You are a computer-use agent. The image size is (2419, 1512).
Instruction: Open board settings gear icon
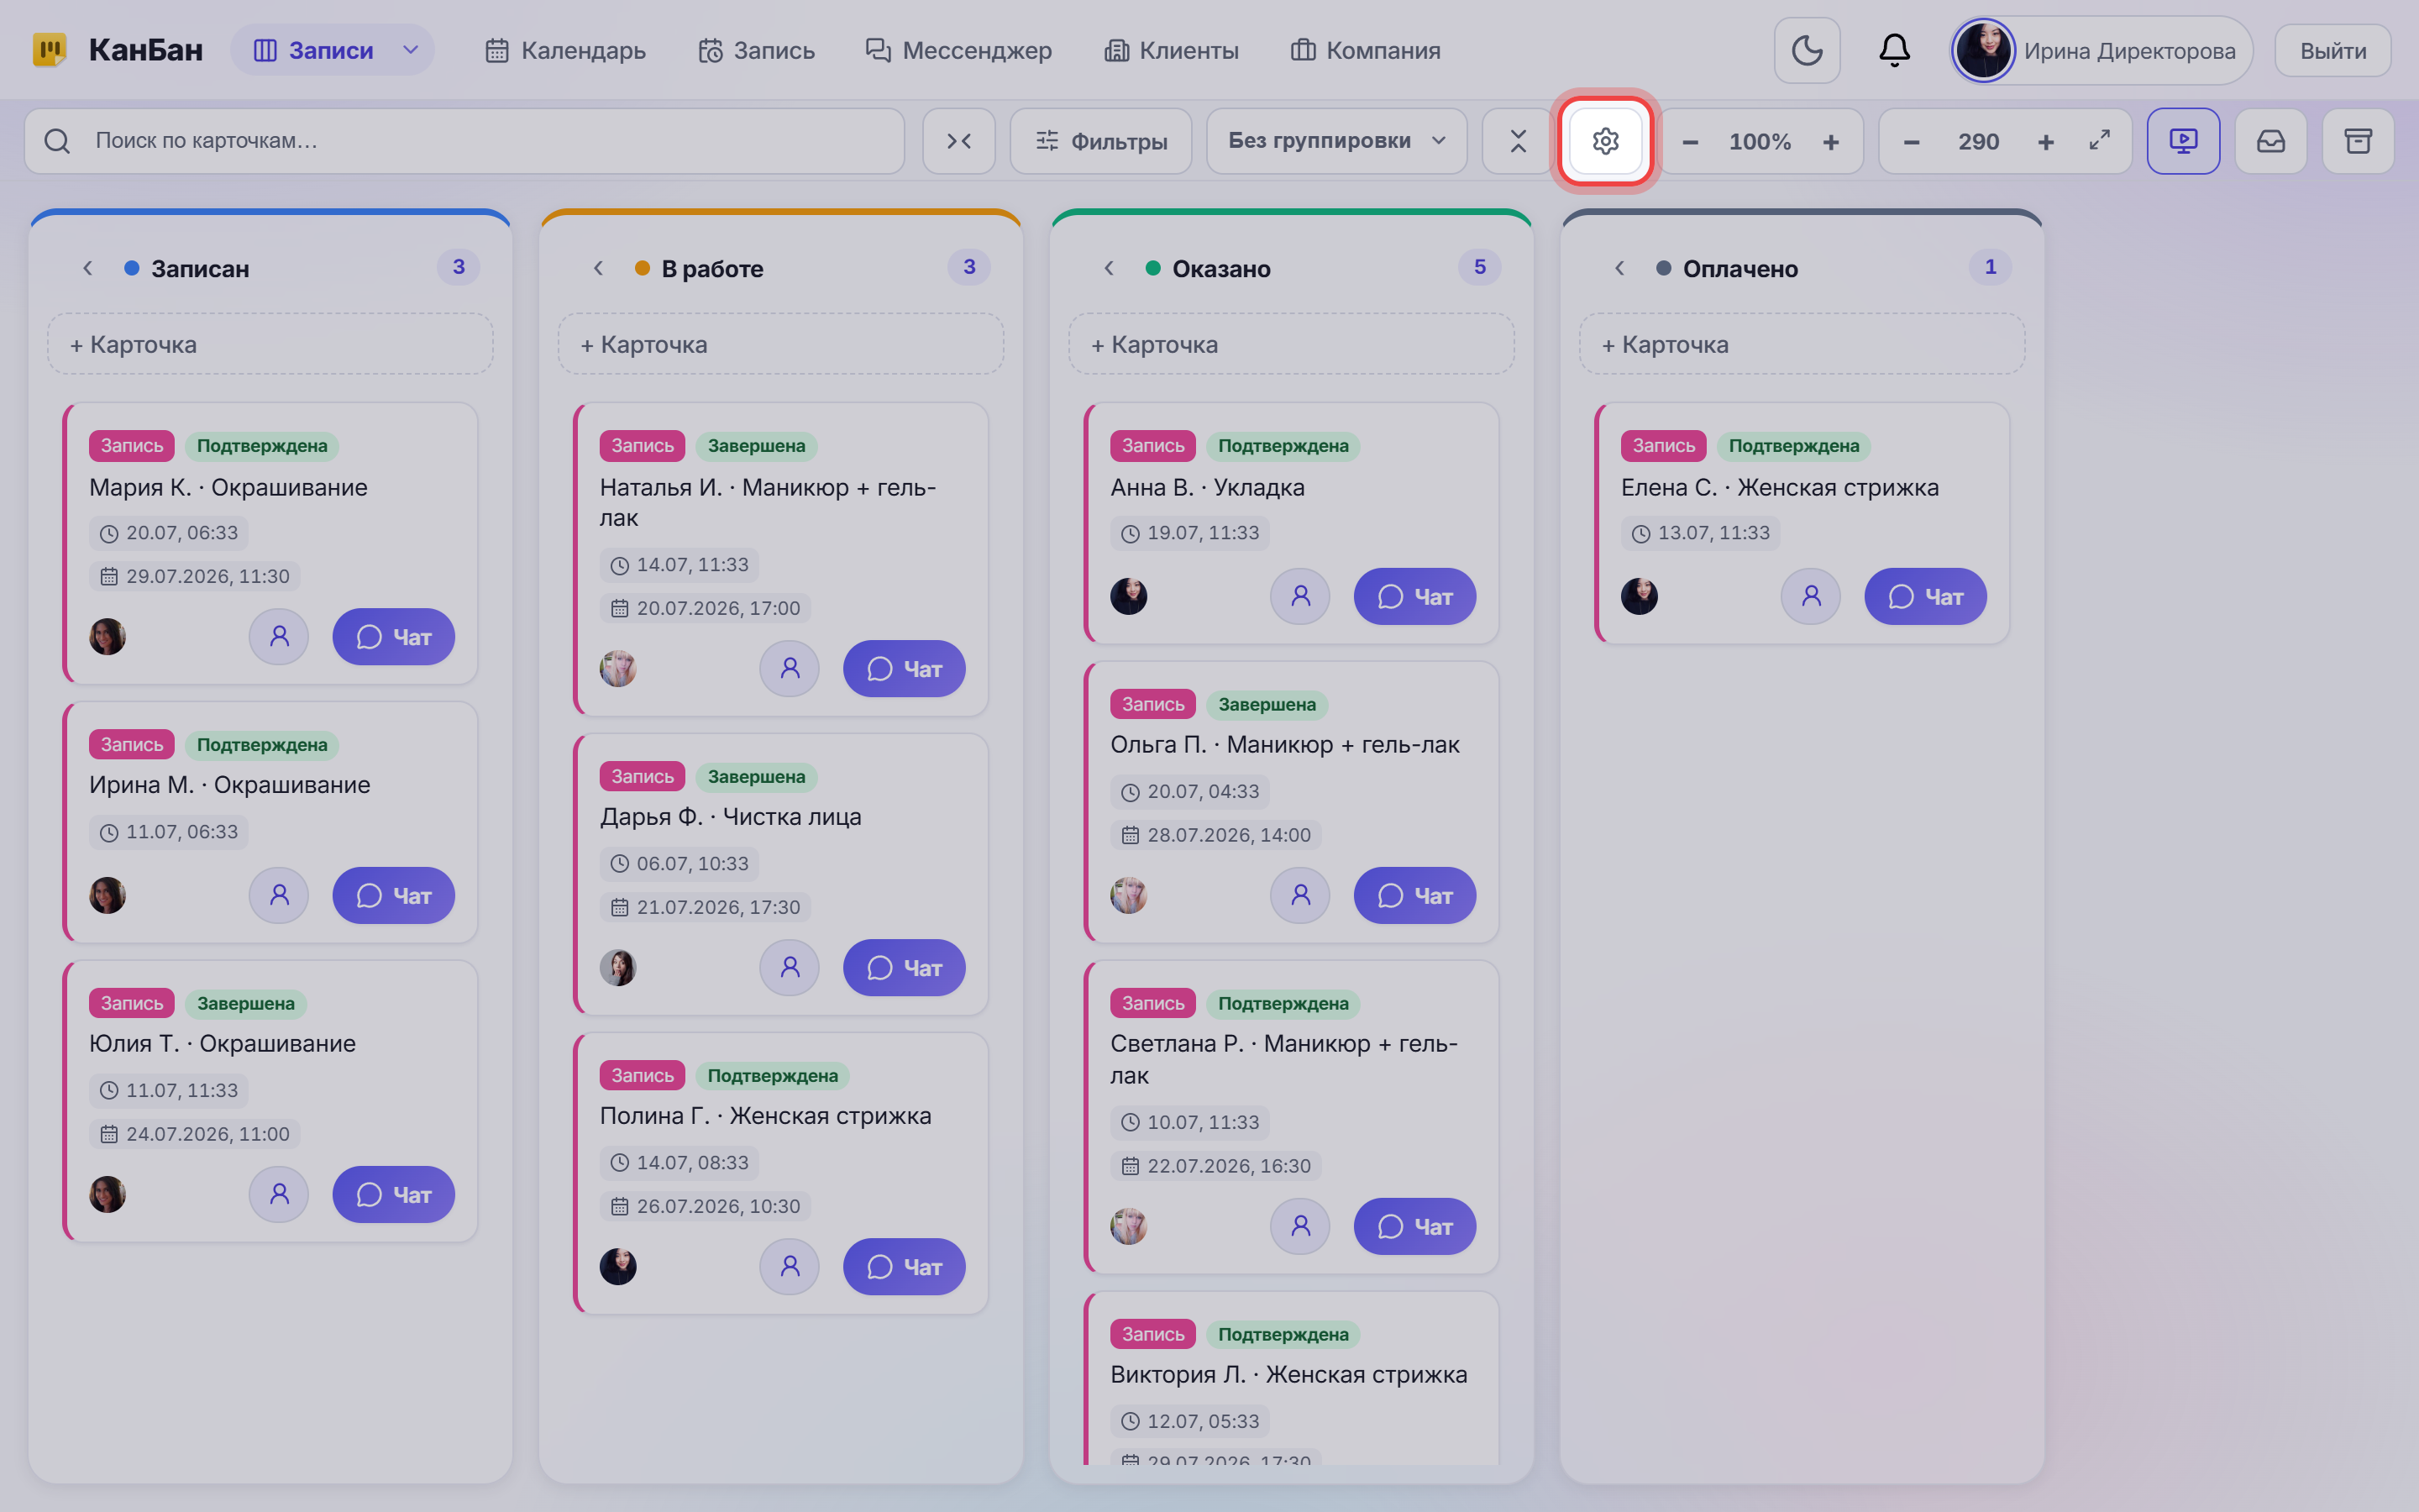1605,141
